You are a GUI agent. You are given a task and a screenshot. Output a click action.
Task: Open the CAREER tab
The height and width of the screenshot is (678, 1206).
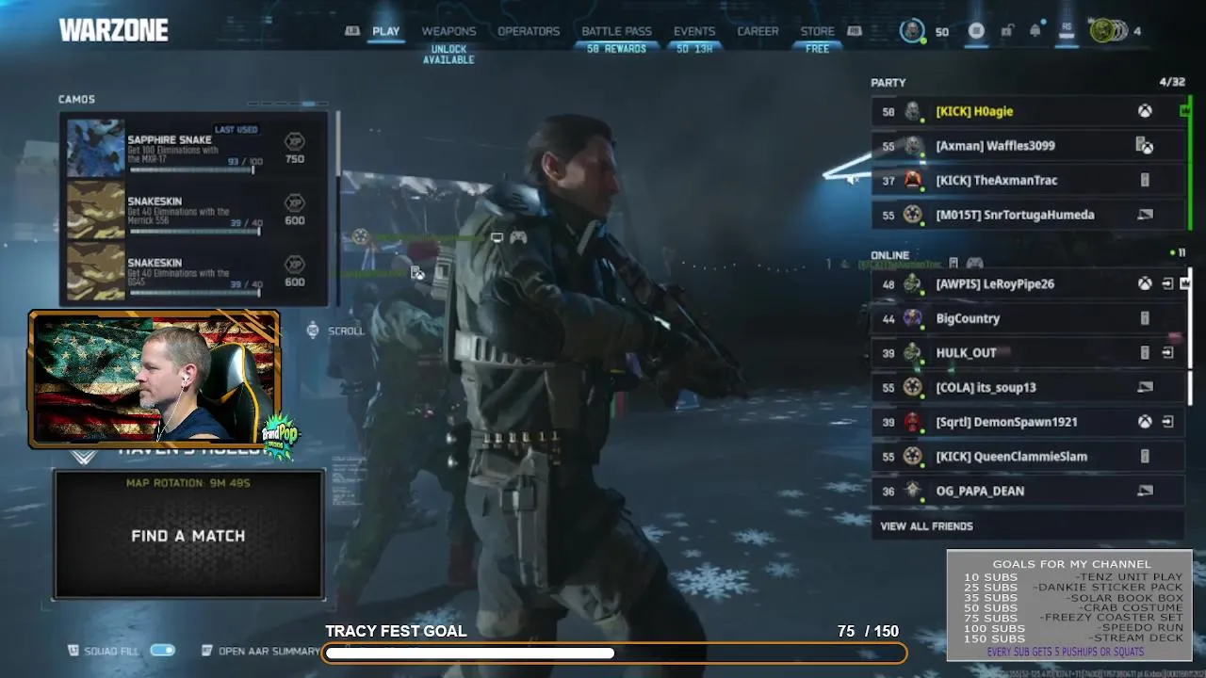tap(758, 31)
